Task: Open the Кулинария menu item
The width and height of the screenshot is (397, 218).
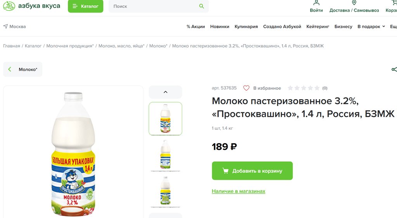Action: (246, 27)
